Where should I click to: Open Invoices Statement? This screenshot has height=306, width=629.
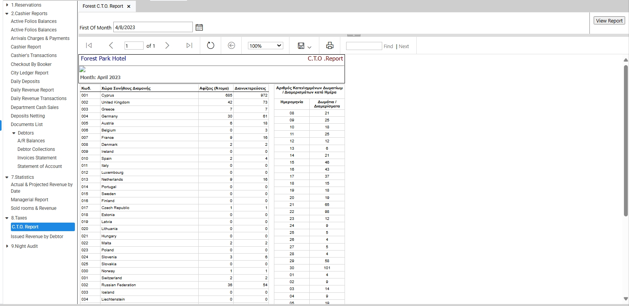coord(37,158)
